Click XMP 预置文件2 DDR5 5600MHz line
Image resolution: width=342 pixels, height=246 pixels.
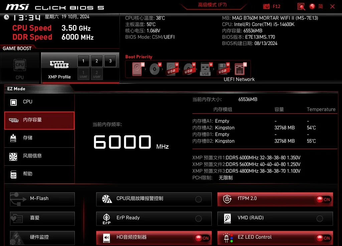coord(246,164)
